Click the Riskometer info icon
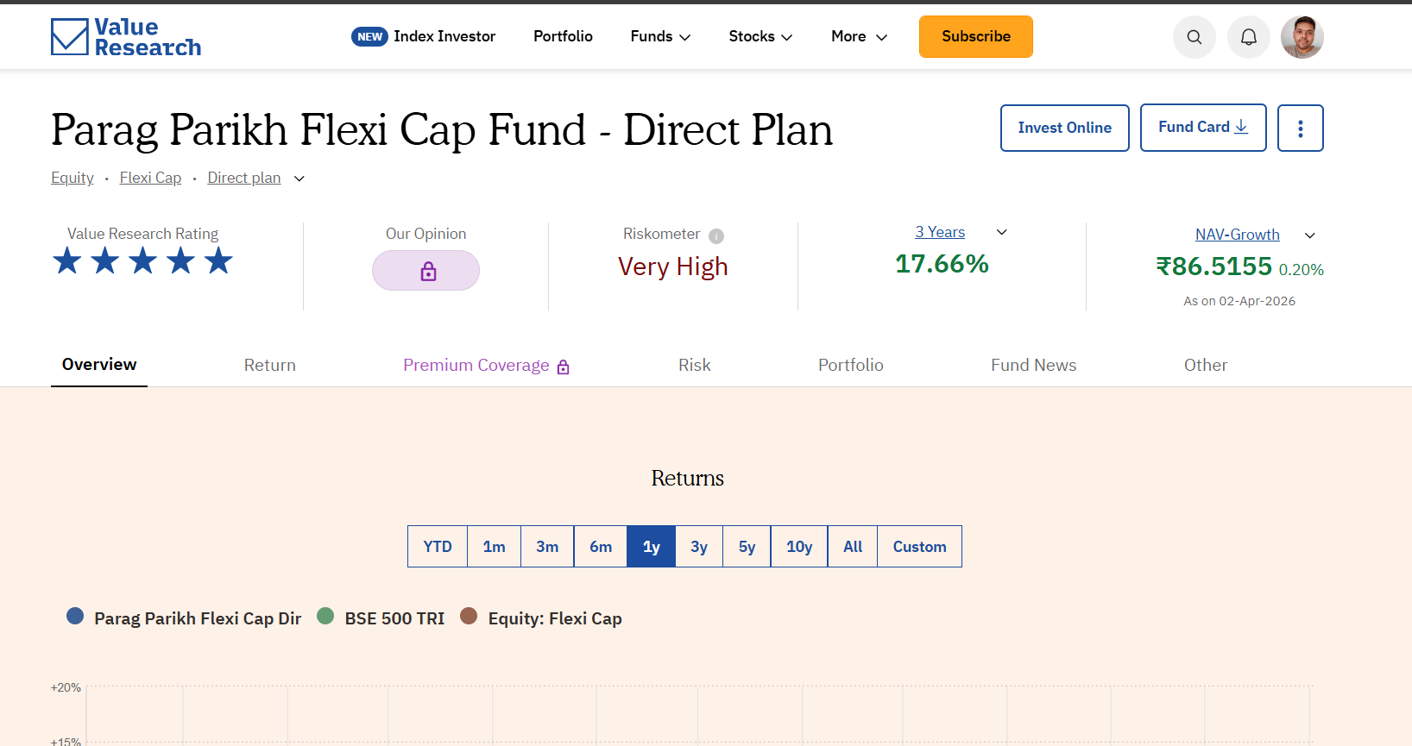The height and width of the screenshot is (746, 1412). click(x=715, y=235)
